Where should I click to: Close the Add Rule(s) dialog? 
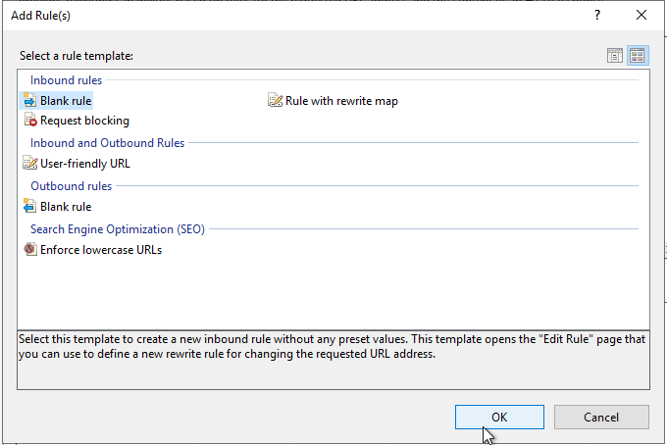[x=641, y=16]
